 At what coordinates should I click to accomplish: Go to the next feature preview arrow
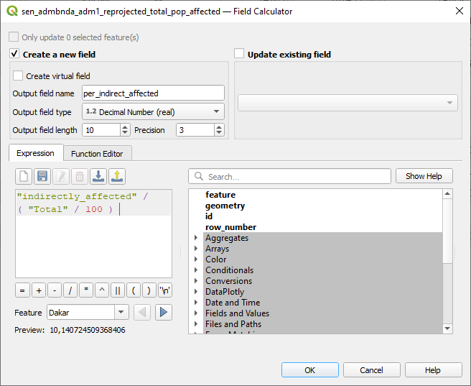(x=164, y=312)
